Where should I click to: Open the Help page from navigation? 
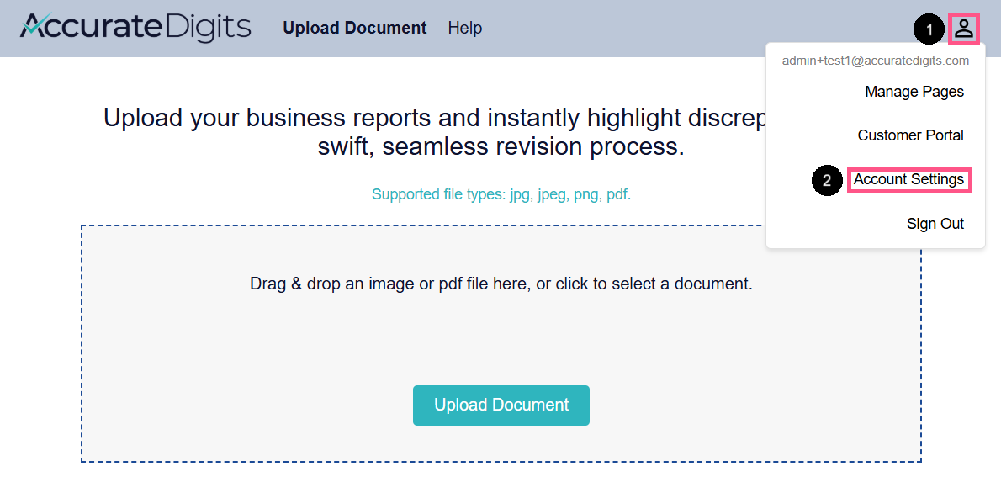464,28
